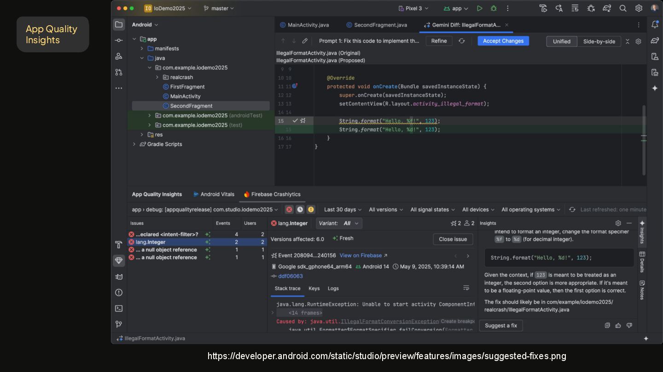Screen dimensions: 663x372
Task: Open the Commit tool window icon
Action: pyautogui.click(x=119, y=40)
